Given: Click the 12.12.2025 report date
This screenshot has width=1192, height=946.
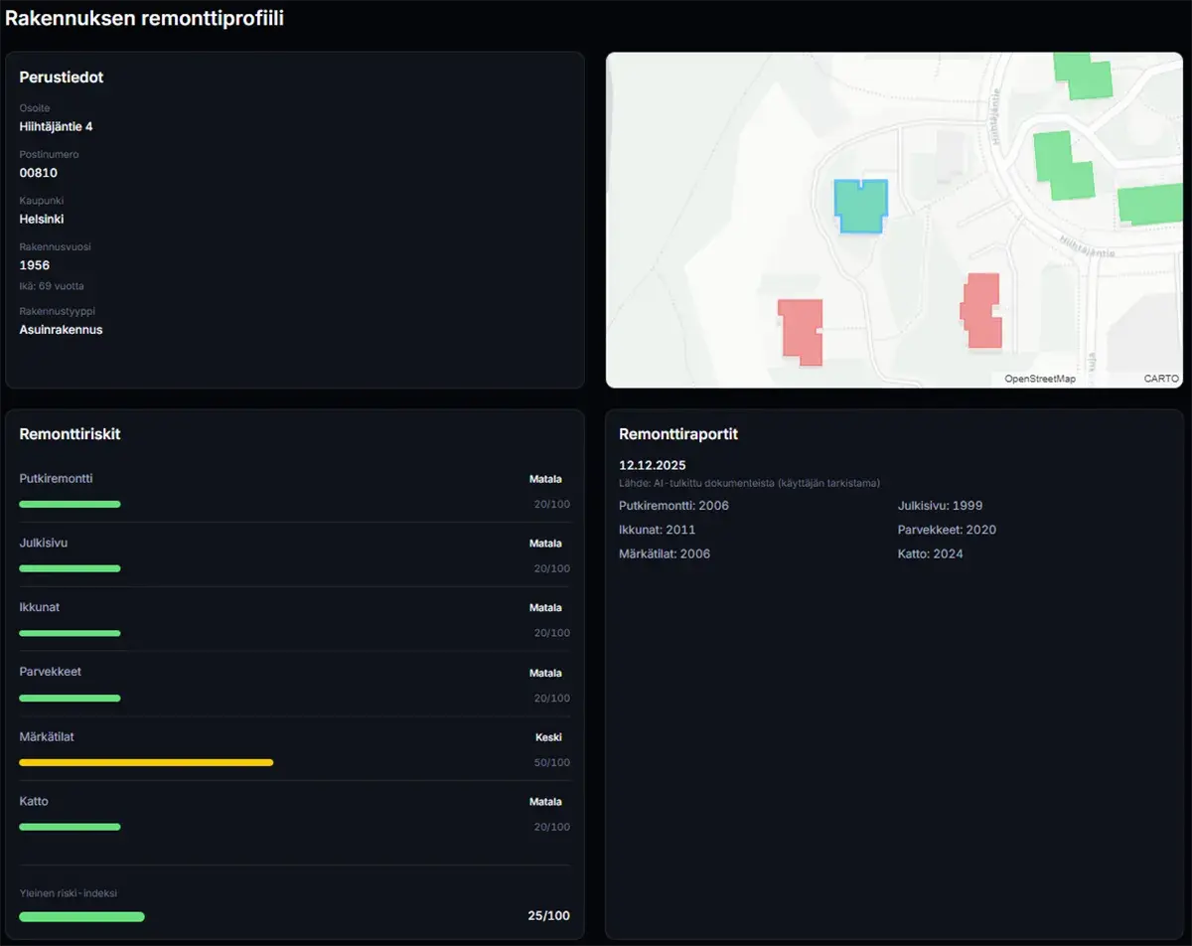Looking at the screenshot, I should (x=652, y=465).
